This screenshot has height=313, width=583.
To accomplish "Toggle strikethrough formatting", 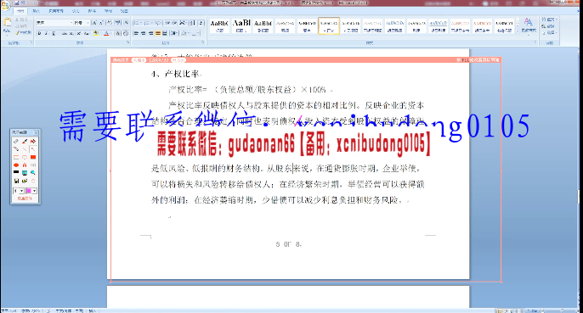I will tap(65, 33).
